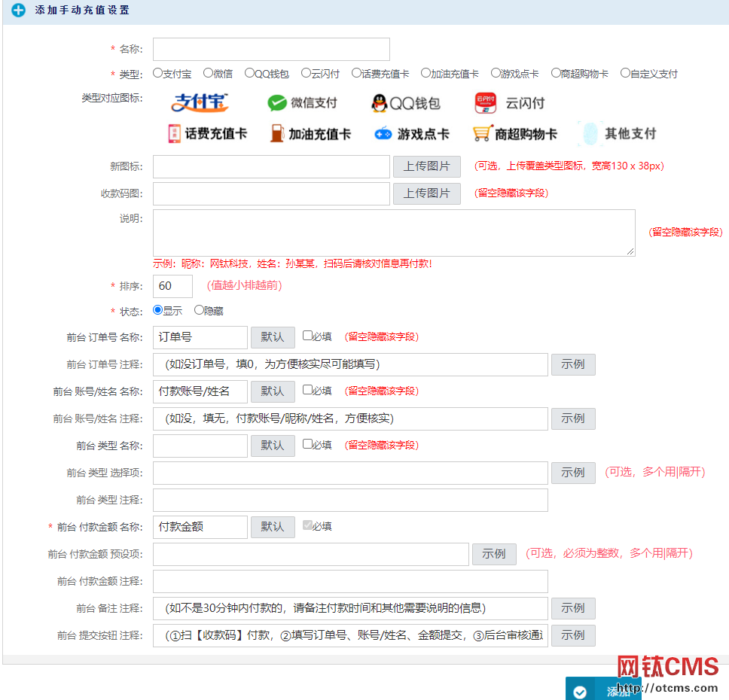
Task: Click the 前台 类型 注释 field
Action: tap(350, 500)
